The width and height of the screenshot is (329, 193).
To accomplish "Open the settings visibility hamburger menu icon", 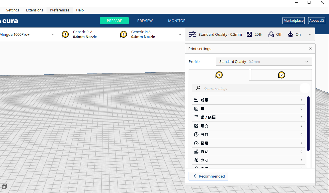I will coord(305,88).
